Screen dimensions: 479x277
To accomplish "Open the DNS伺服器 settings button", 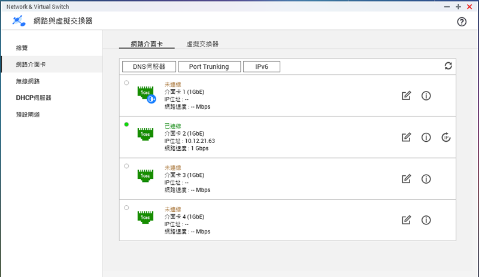I will pos(150,66).
